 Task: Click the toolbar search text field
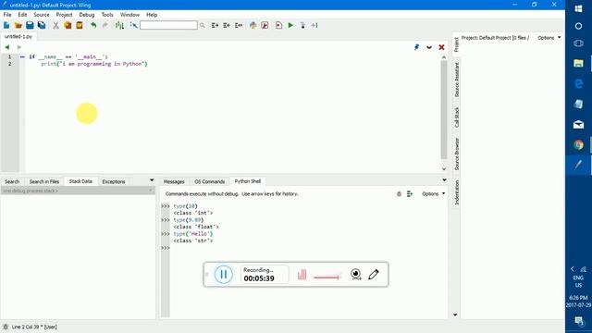pyautogui.click(x=168, y=25)
